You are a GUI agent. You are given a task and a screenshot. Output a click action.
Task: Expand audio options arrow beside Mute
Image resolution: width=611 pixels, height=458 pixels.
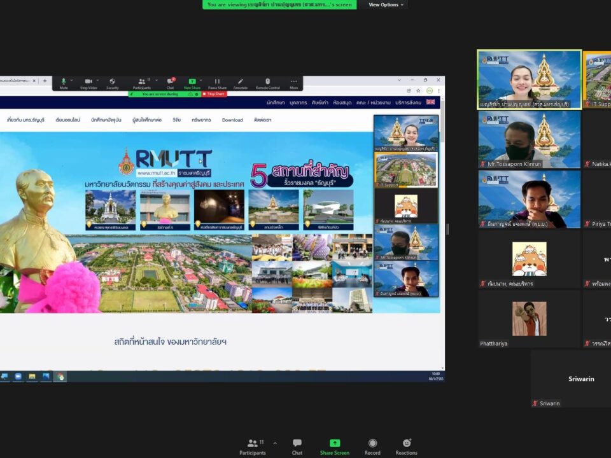click(72, 81)
